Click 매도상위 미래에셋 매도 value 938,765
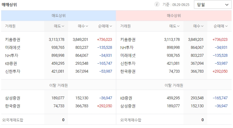 pyautogui.click(x=58, y=47)
